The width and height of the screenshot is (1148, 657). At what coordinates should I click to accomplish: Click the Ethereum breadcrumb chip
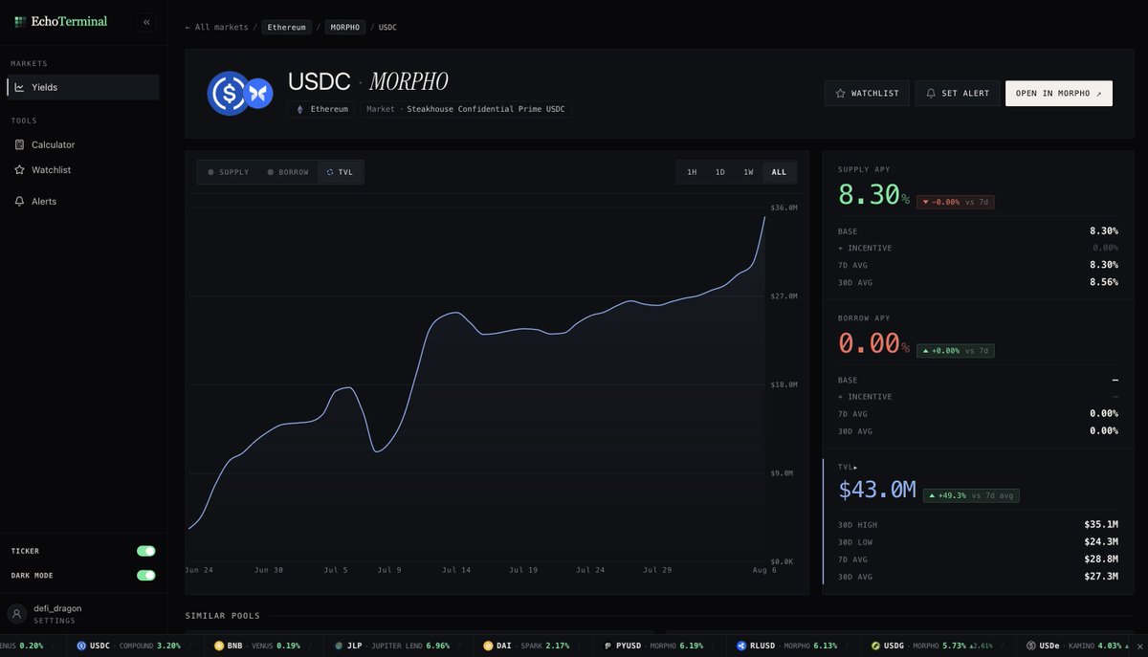click(x=287, y=27)
